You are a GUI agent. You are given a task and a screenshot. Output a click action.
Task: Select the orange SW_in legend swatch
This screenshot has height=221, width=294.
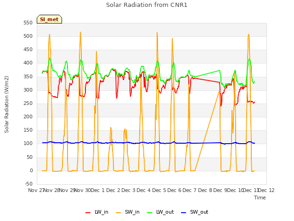(x=119, y=213)
